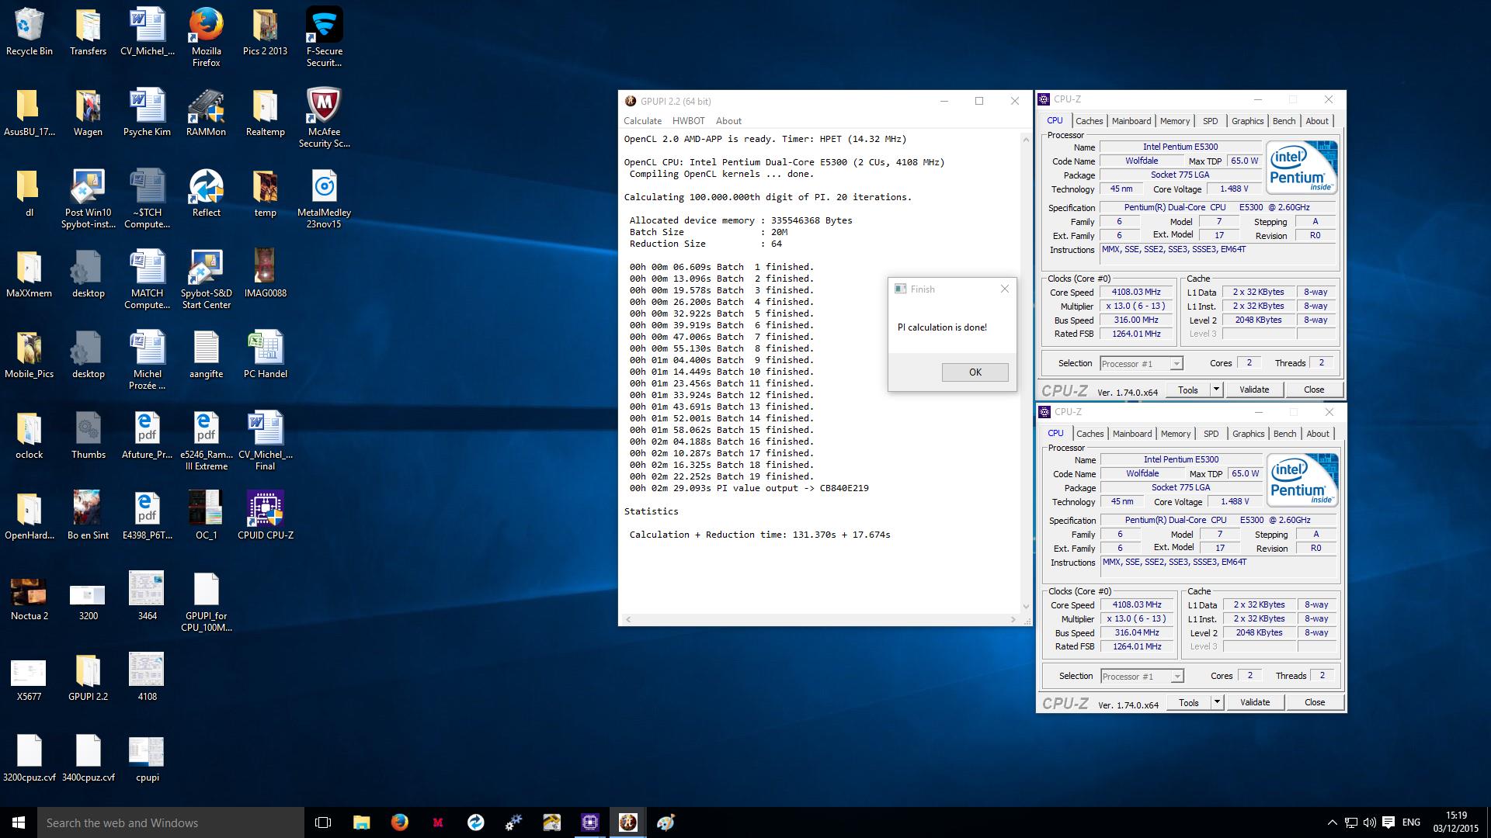Open Windows Start menu
Viewport: 1491px width, 838px height.
click(x=19, y=822)
